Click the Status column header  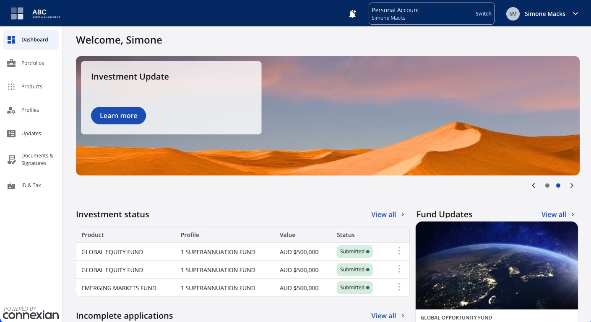point(346,235)
